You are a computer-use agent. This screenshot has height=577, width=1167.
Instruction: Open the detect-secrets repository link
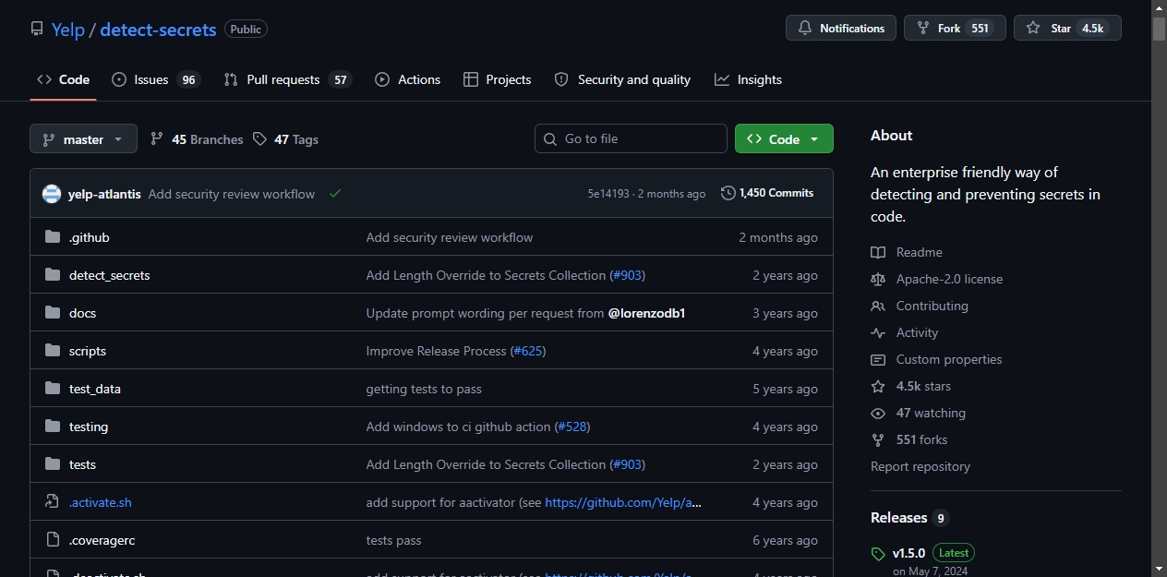coord(158,30)
